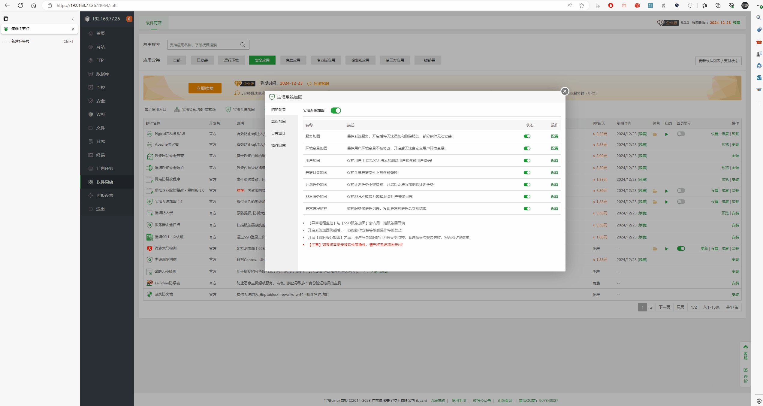Select 全部 application category
Screen dimensions: 763x406
(177, 60)
